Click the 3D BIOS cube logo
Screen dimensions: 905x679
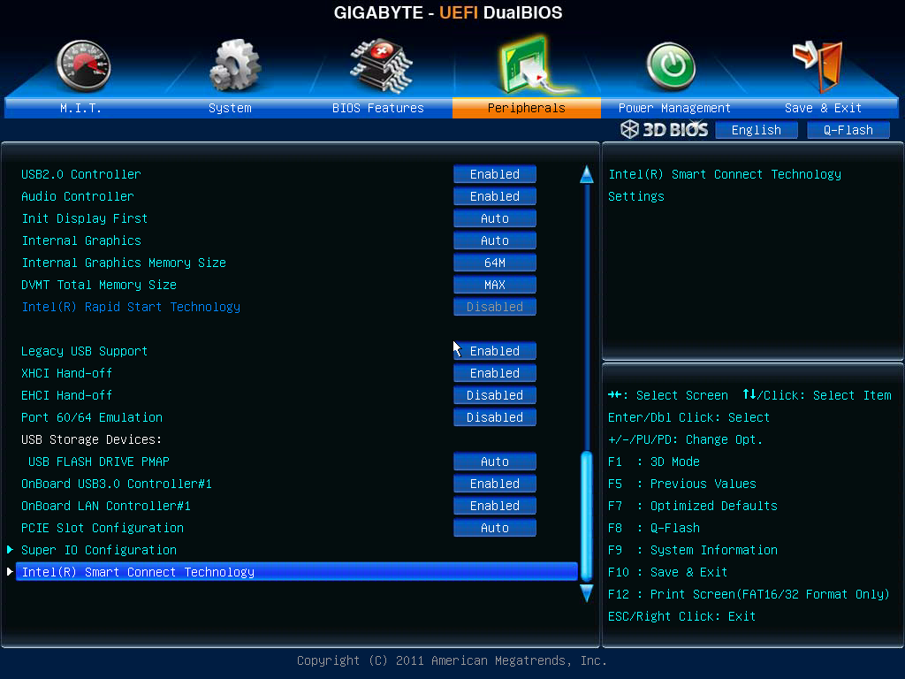click(629, 129)
